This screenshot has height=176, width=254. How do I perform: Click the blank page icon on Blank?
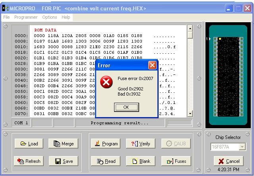coord(135,161)
